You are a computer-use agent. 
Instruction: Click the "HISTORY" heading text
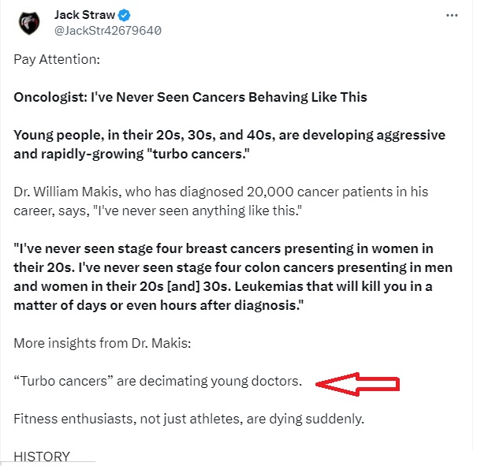42,457
